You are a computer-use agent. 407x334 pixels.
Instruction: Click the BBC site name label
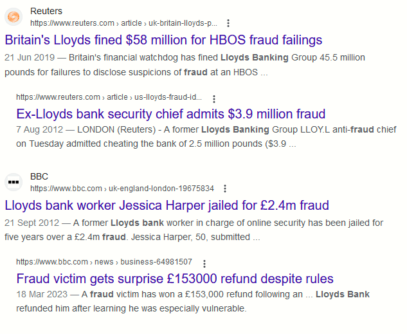[39, 177]
